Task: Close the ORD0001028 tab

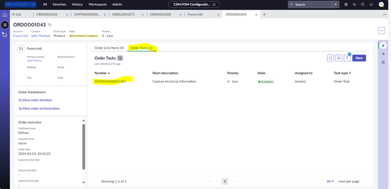Action: (x=181, y=14)
